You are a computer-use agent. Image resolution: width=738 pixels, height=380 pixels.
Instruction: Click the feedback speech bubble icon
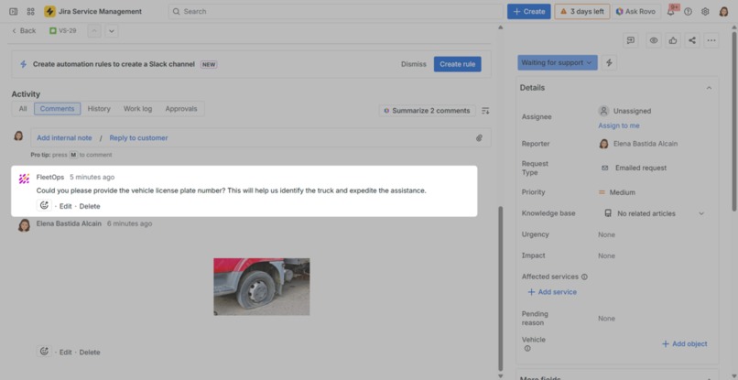tap(631, 40)
